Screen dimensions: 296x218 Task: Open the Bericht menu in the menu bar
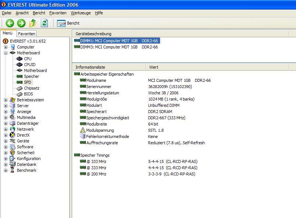[x=39, y=13]
